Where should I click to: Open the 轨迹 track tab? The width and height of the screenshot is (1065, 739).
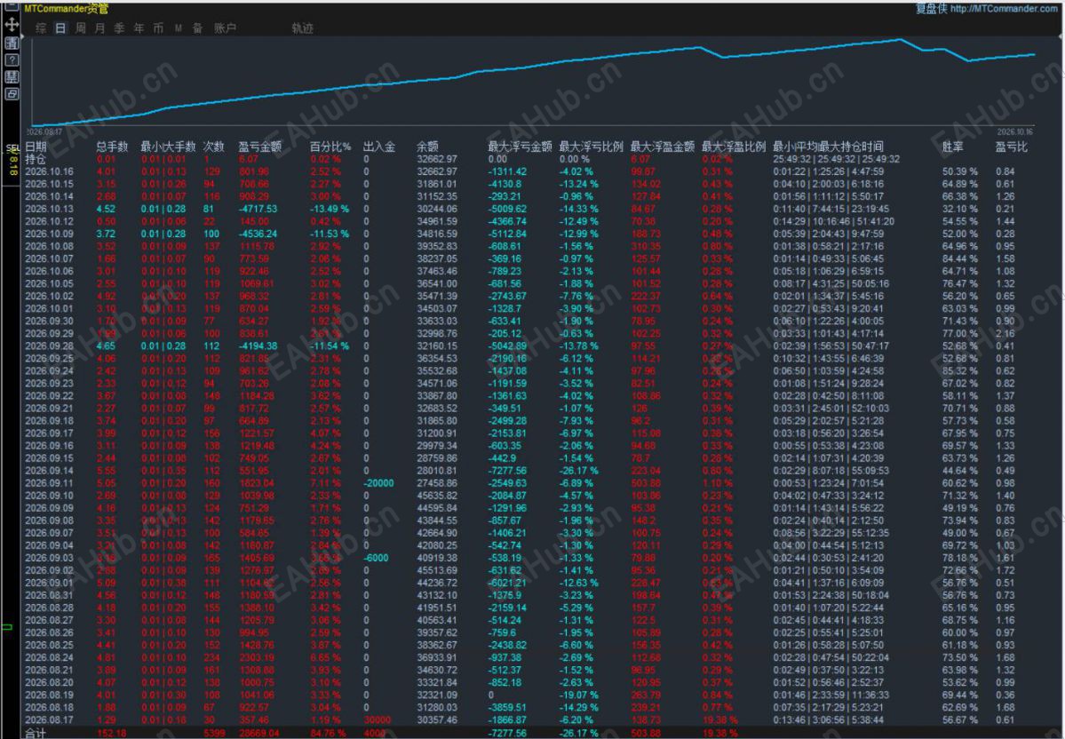[x=303, y=28]
